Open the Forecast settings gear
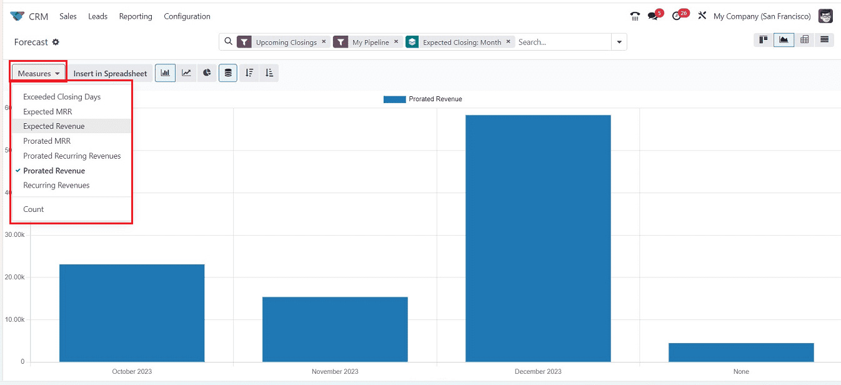Screen dimensions: 841x385 pyautogui.click(x=56, y=42)
